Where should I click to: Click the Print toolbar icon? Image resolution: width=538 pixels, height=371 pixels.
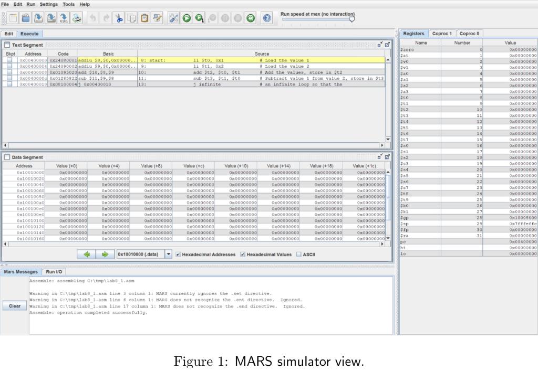coord(77,18)
